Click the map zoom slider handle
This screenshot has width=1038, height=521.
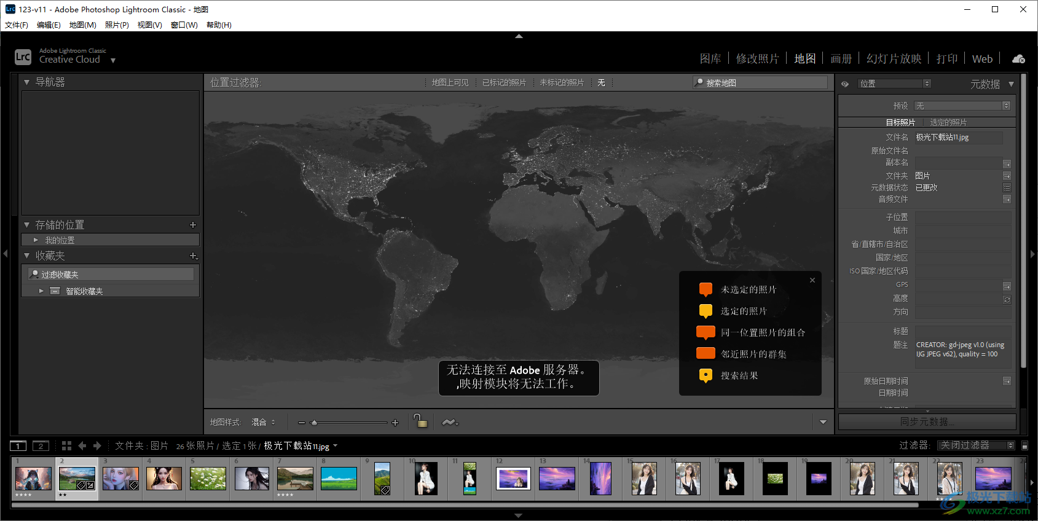(x=314, y=423)
